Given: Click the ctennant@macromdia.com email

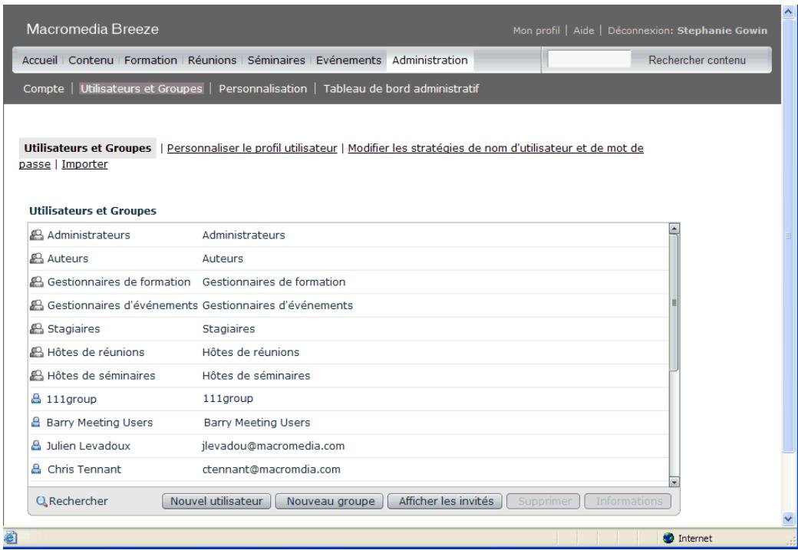Looking at the screenshot, I should click(x=272, y=469).
